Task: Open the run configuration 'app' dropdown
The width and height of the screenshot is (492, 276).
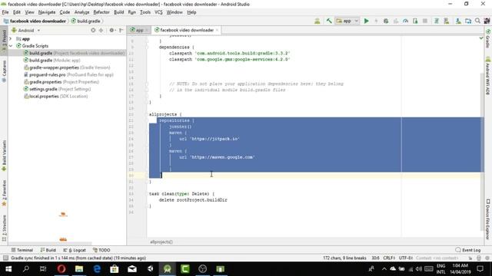Action: tap(347, 21)
